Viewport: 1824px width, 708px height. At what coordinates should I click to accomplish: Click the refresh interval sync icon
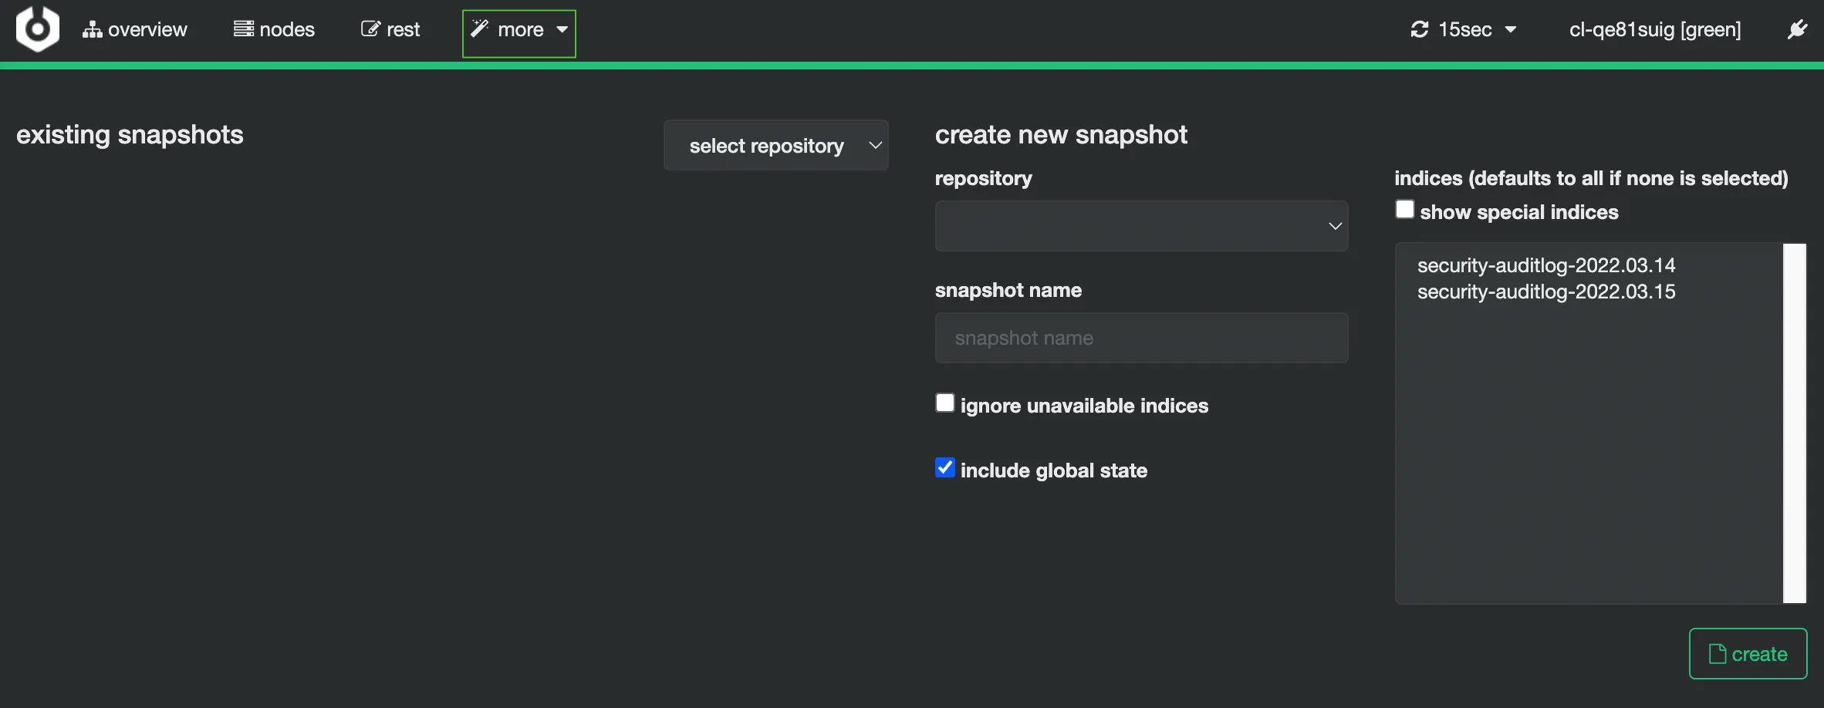point(1420,29)
